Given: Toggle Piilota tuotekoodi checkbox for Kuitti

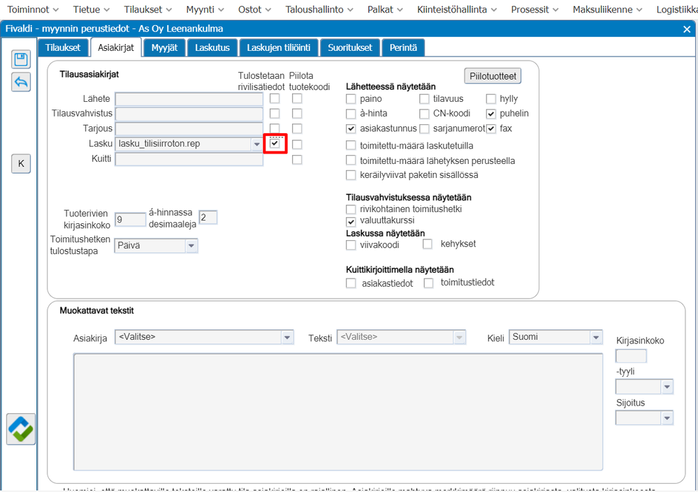Looking at the screenshot, I should coord(297,160).
